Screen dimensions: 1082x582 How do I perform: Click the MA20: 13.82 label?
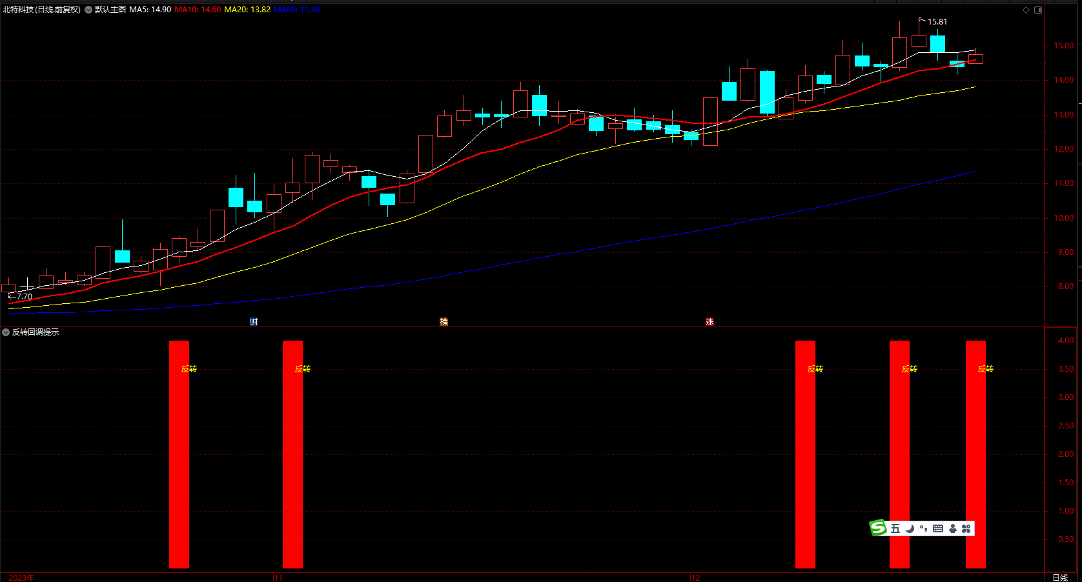click(x=247, y=10)
